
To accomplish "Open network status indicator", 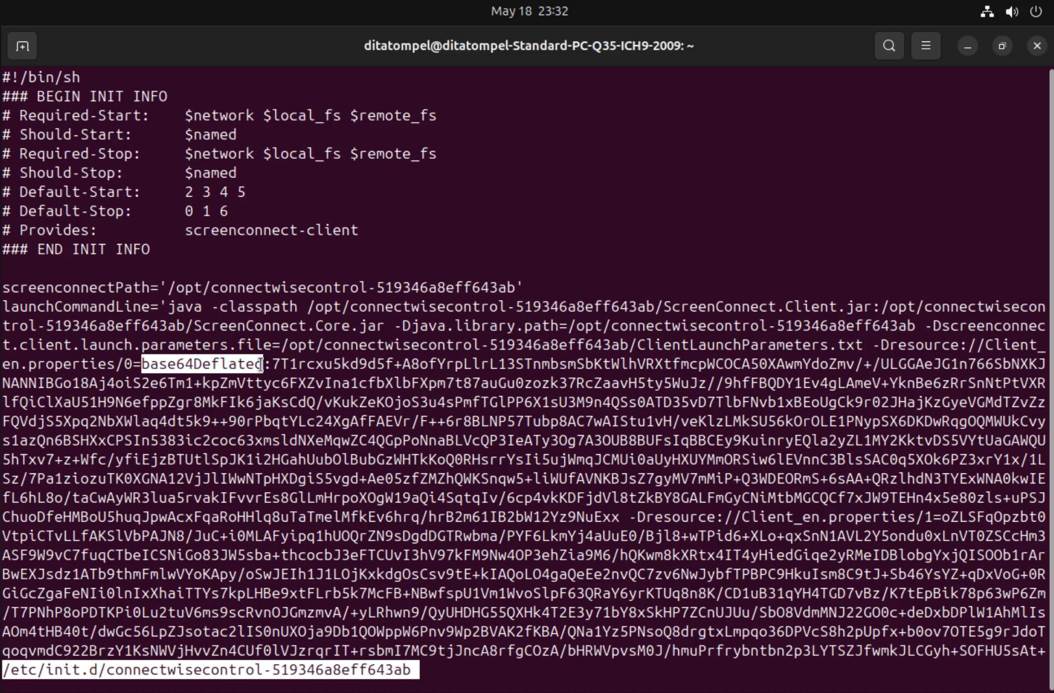I will coord(987,11).
